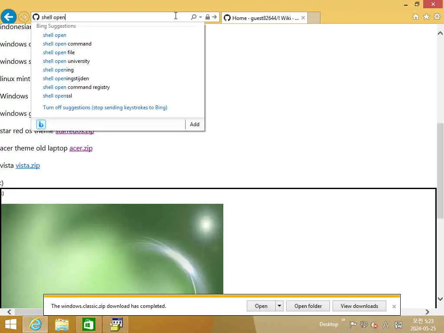Open Favorites star icon
Image resolution: width=444 pixels, height=333 pixels.
(x=426, y=17)
